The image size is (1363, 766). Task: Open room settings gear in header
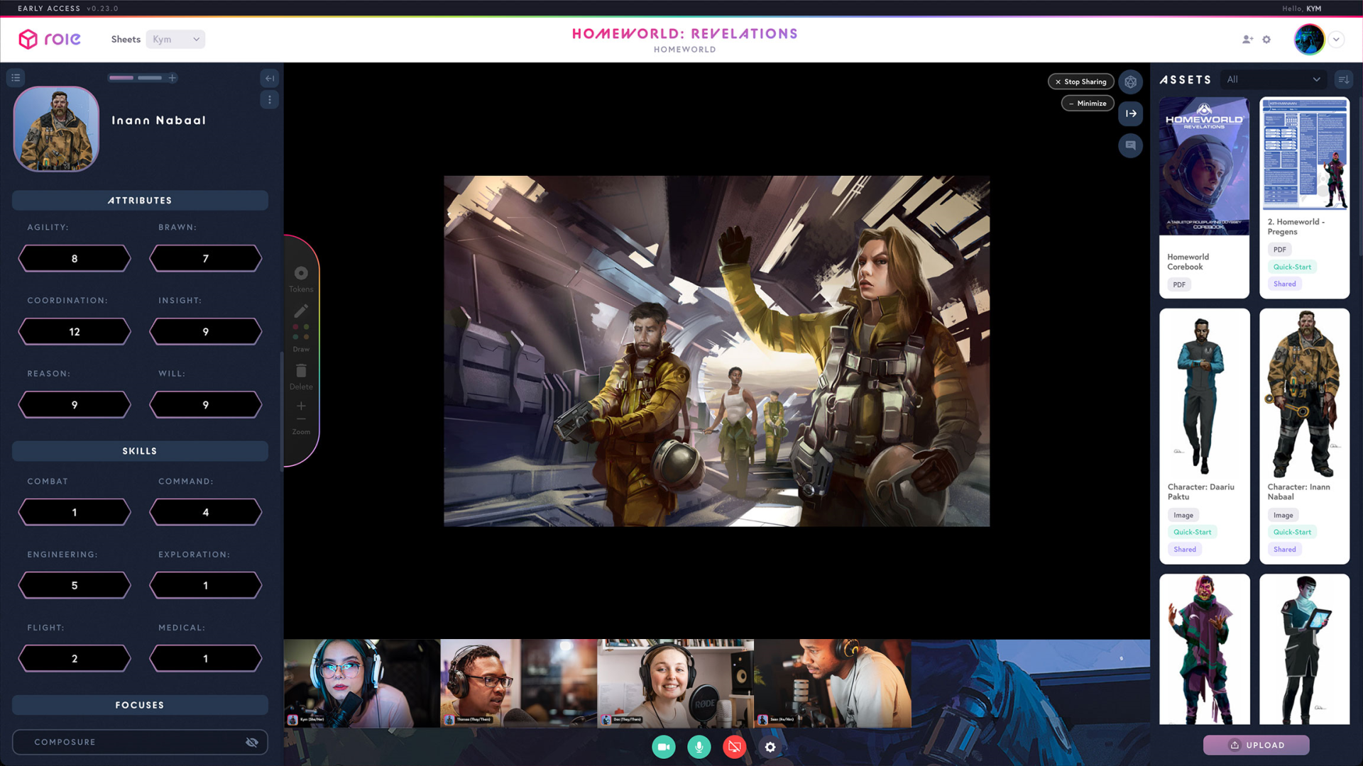(1266, 40)
